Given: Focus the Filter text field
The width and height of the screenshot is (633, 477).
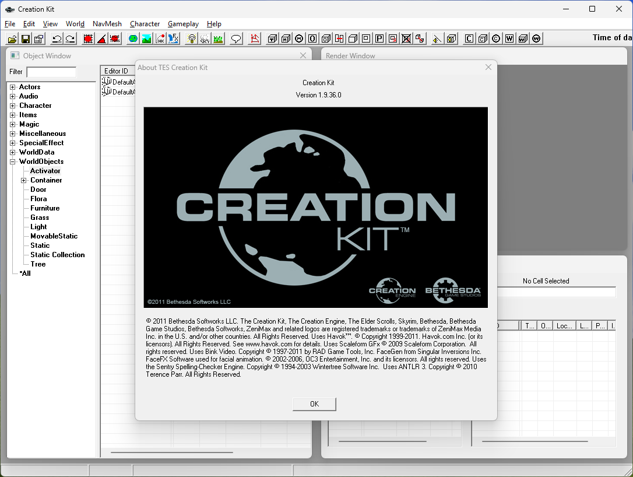Looking at the screenshot, I should click(x=51, y=72).
